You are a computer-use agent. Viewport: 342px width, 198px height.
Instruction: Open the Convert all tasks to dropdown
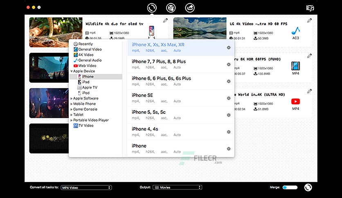pos(86,187)
